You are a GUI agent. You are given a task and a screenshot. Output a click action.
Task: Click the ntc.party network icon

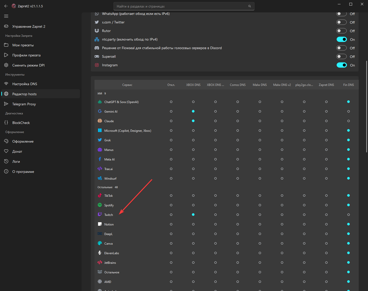[97, 39]
